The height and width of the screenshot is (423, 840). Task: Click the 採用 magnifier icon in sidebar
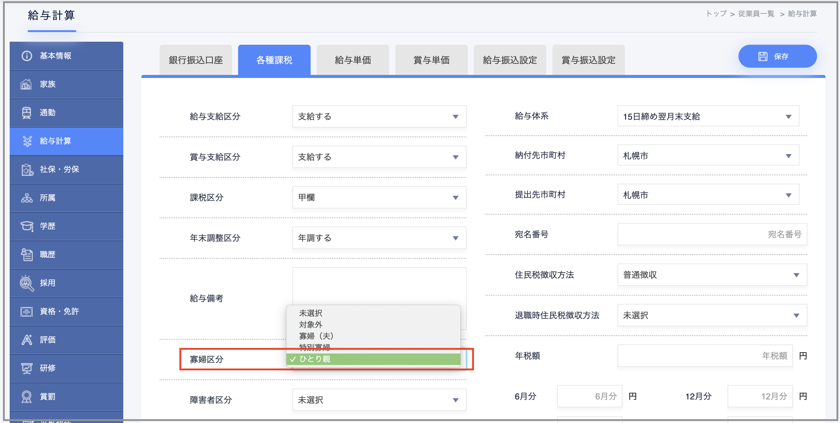tap(26, 283)
